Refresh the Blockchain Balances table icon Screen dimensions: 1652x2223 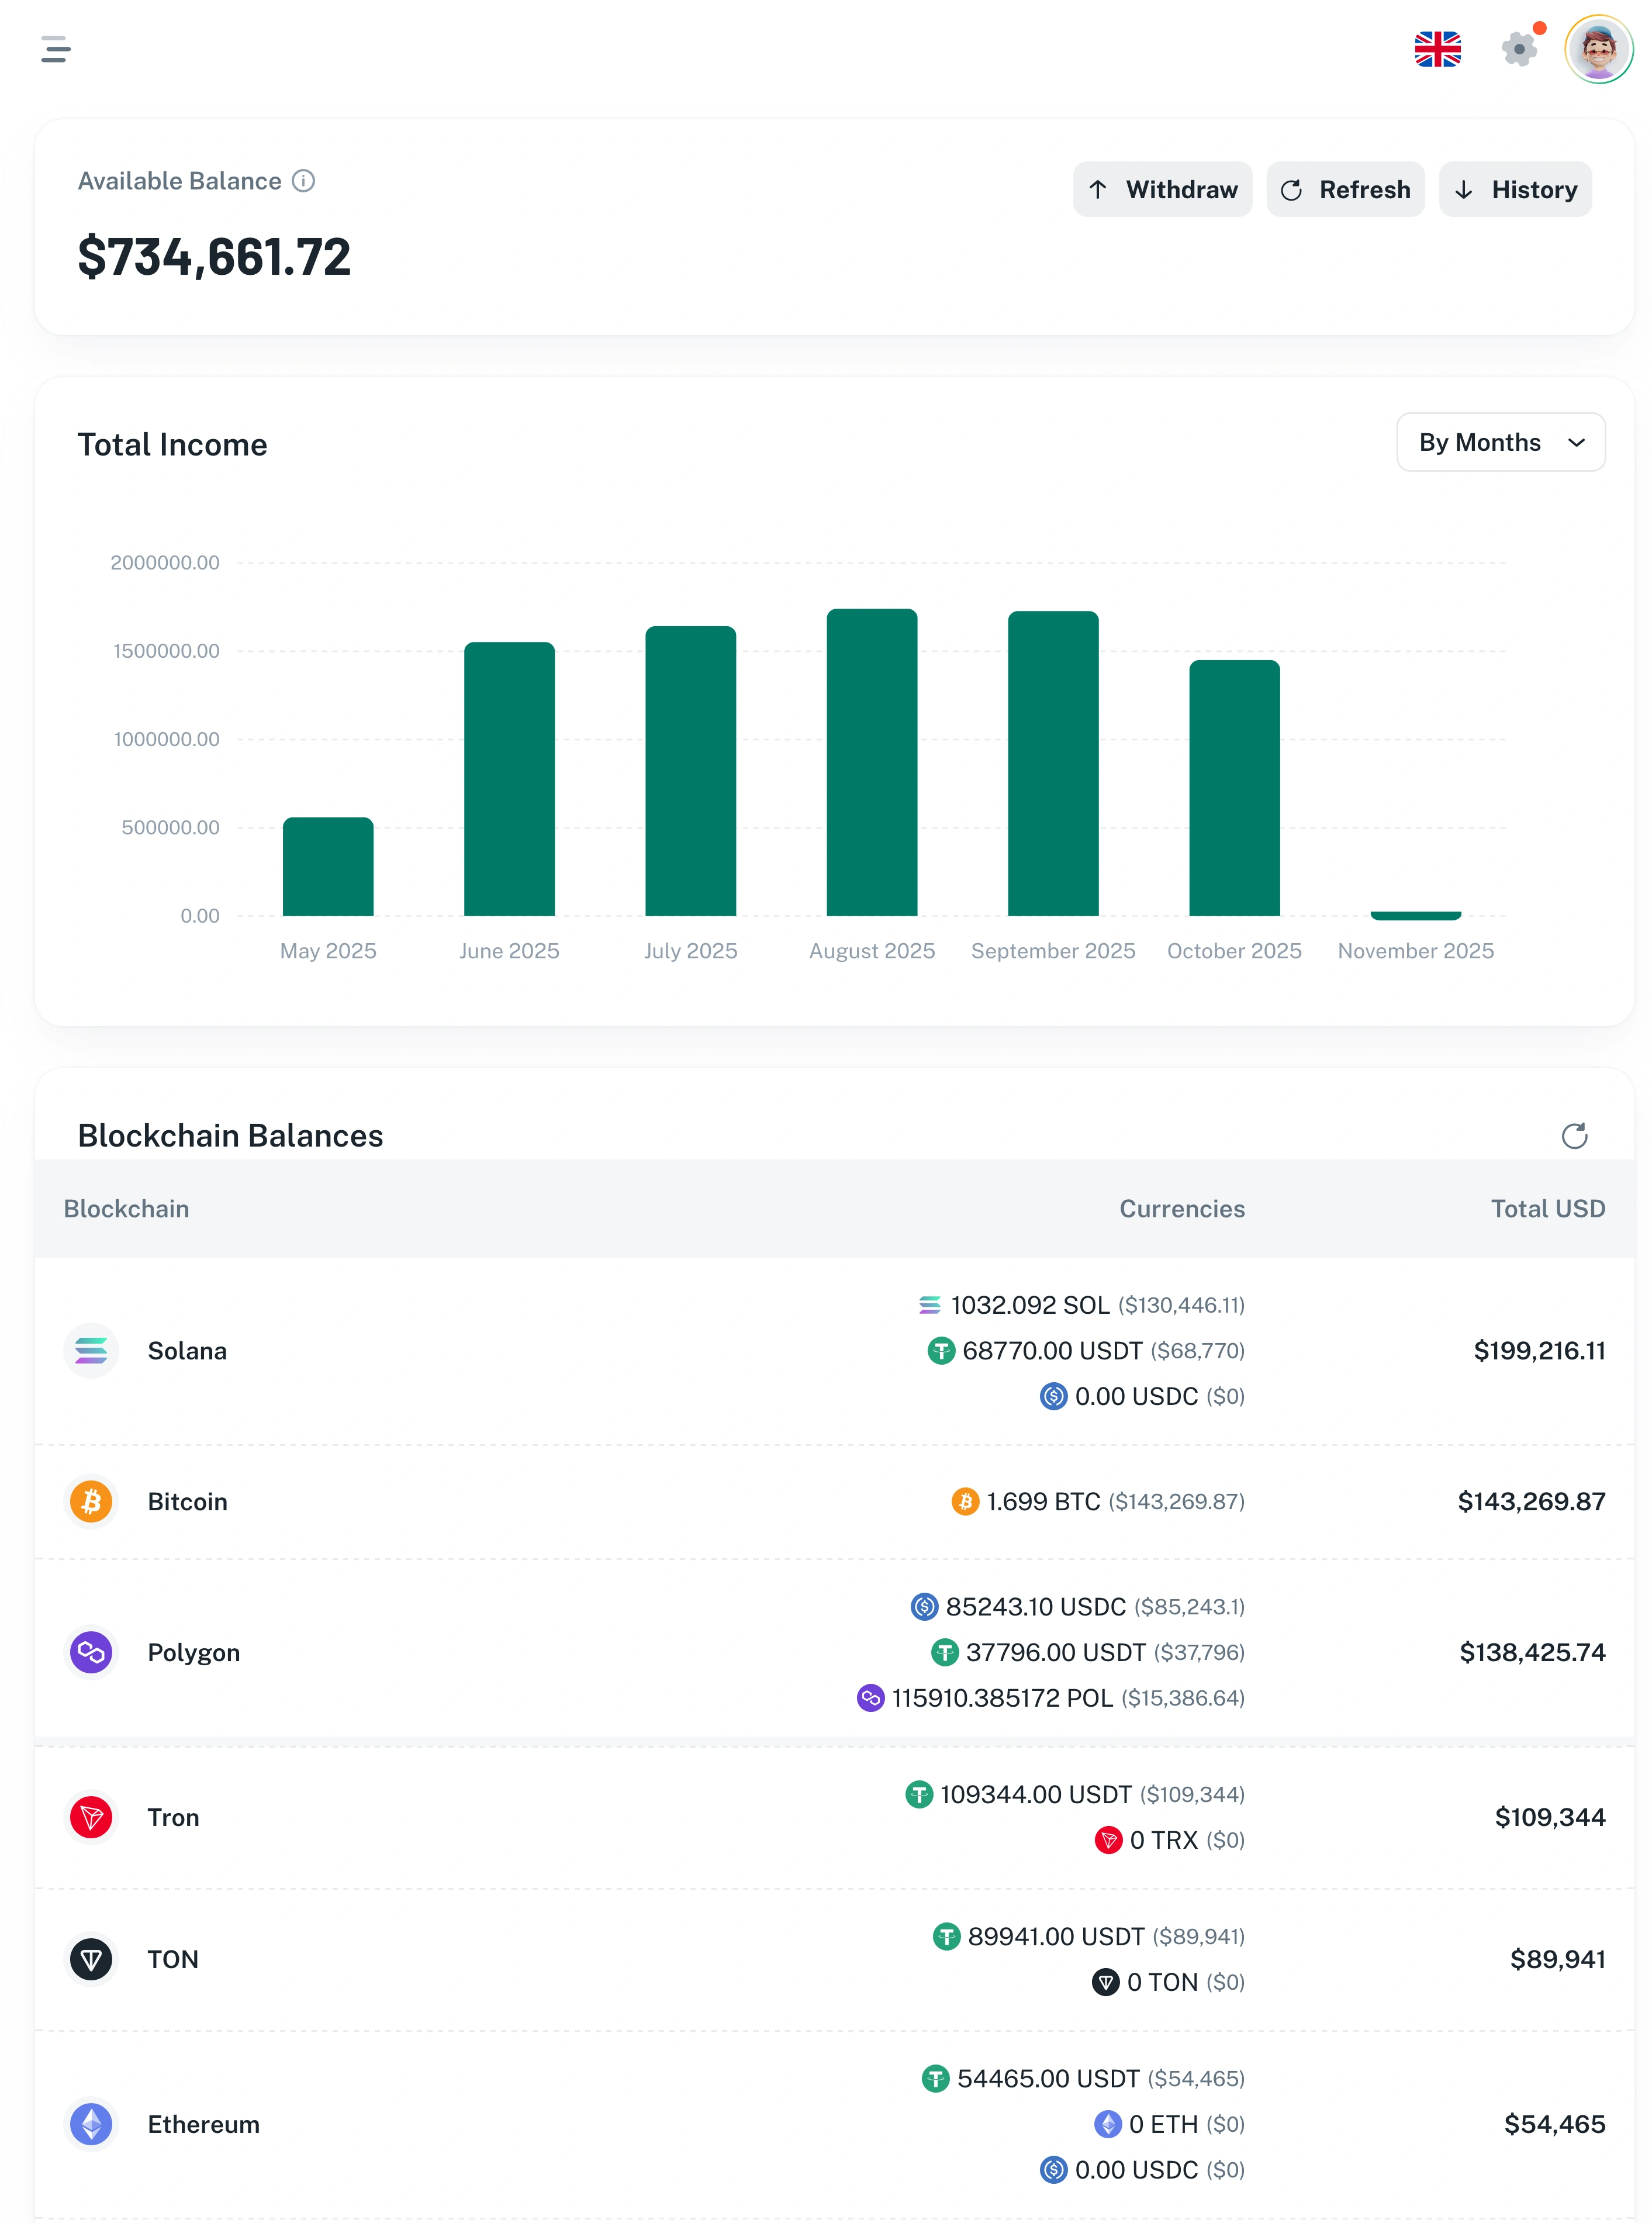(1574, 1136)
